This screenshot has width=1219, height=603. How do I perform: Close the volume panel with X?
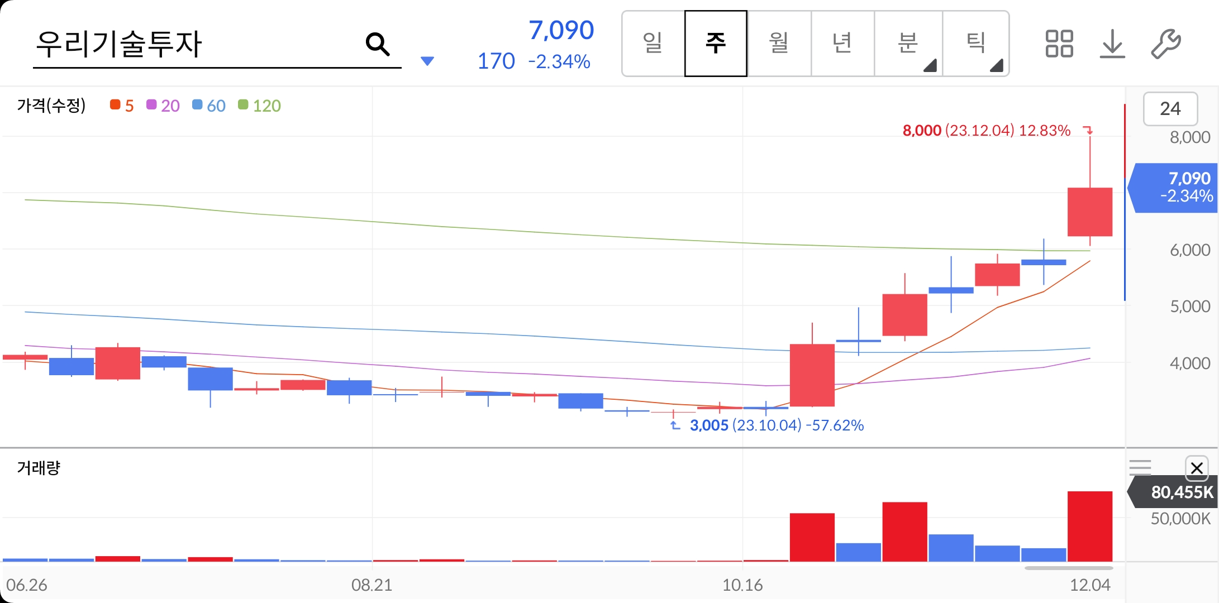tap(1196, 468)
